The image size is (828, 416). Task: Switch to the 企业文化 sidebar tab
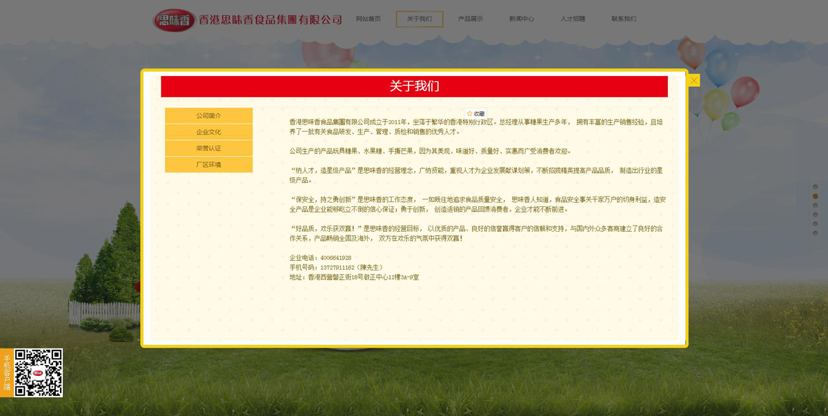point(208,132)
